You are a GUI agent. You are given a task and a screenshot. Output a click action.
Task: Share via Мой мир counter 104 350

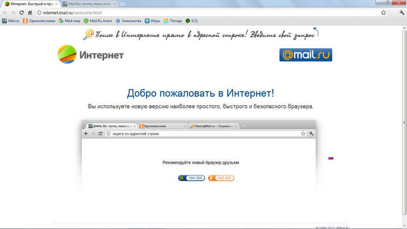192,178
